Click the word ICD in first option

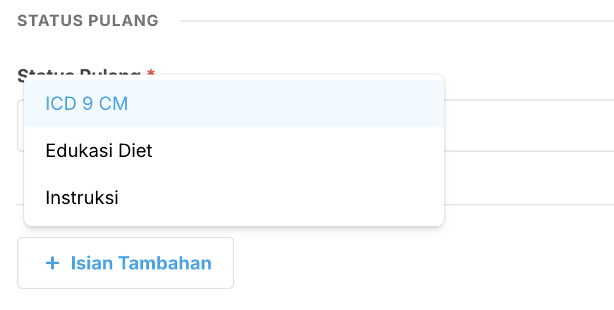[x=61, y=104]
